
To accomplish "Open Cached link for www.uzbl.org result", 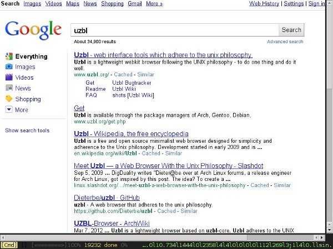I will (x=123, y=75).
